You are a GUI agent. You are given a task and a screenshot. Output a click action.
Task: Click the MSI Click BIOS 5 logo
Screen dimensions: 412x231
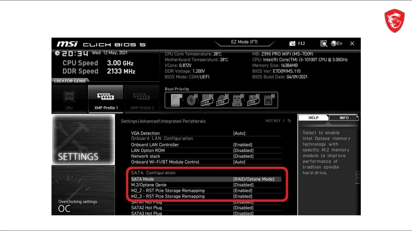(101, 44)
